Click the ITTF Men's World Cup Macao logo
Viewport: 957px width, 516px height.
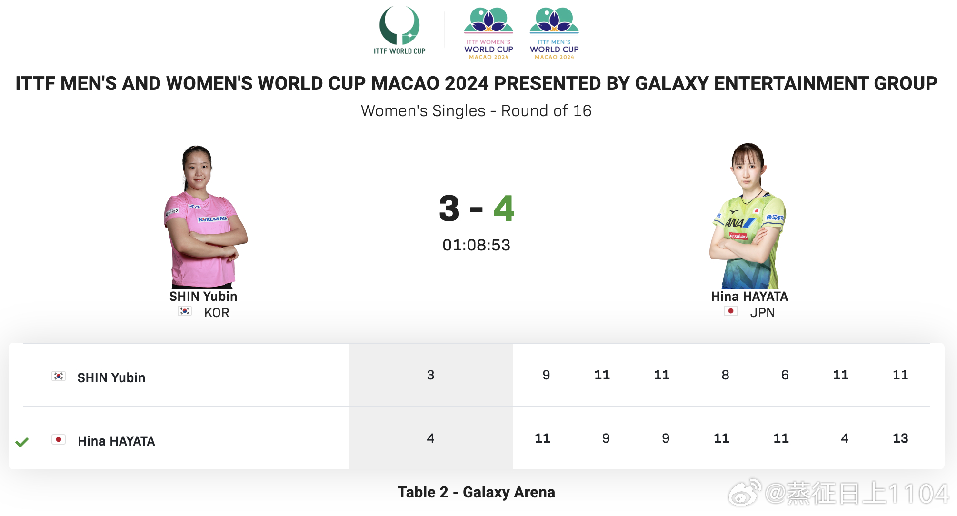coord(554,33)
